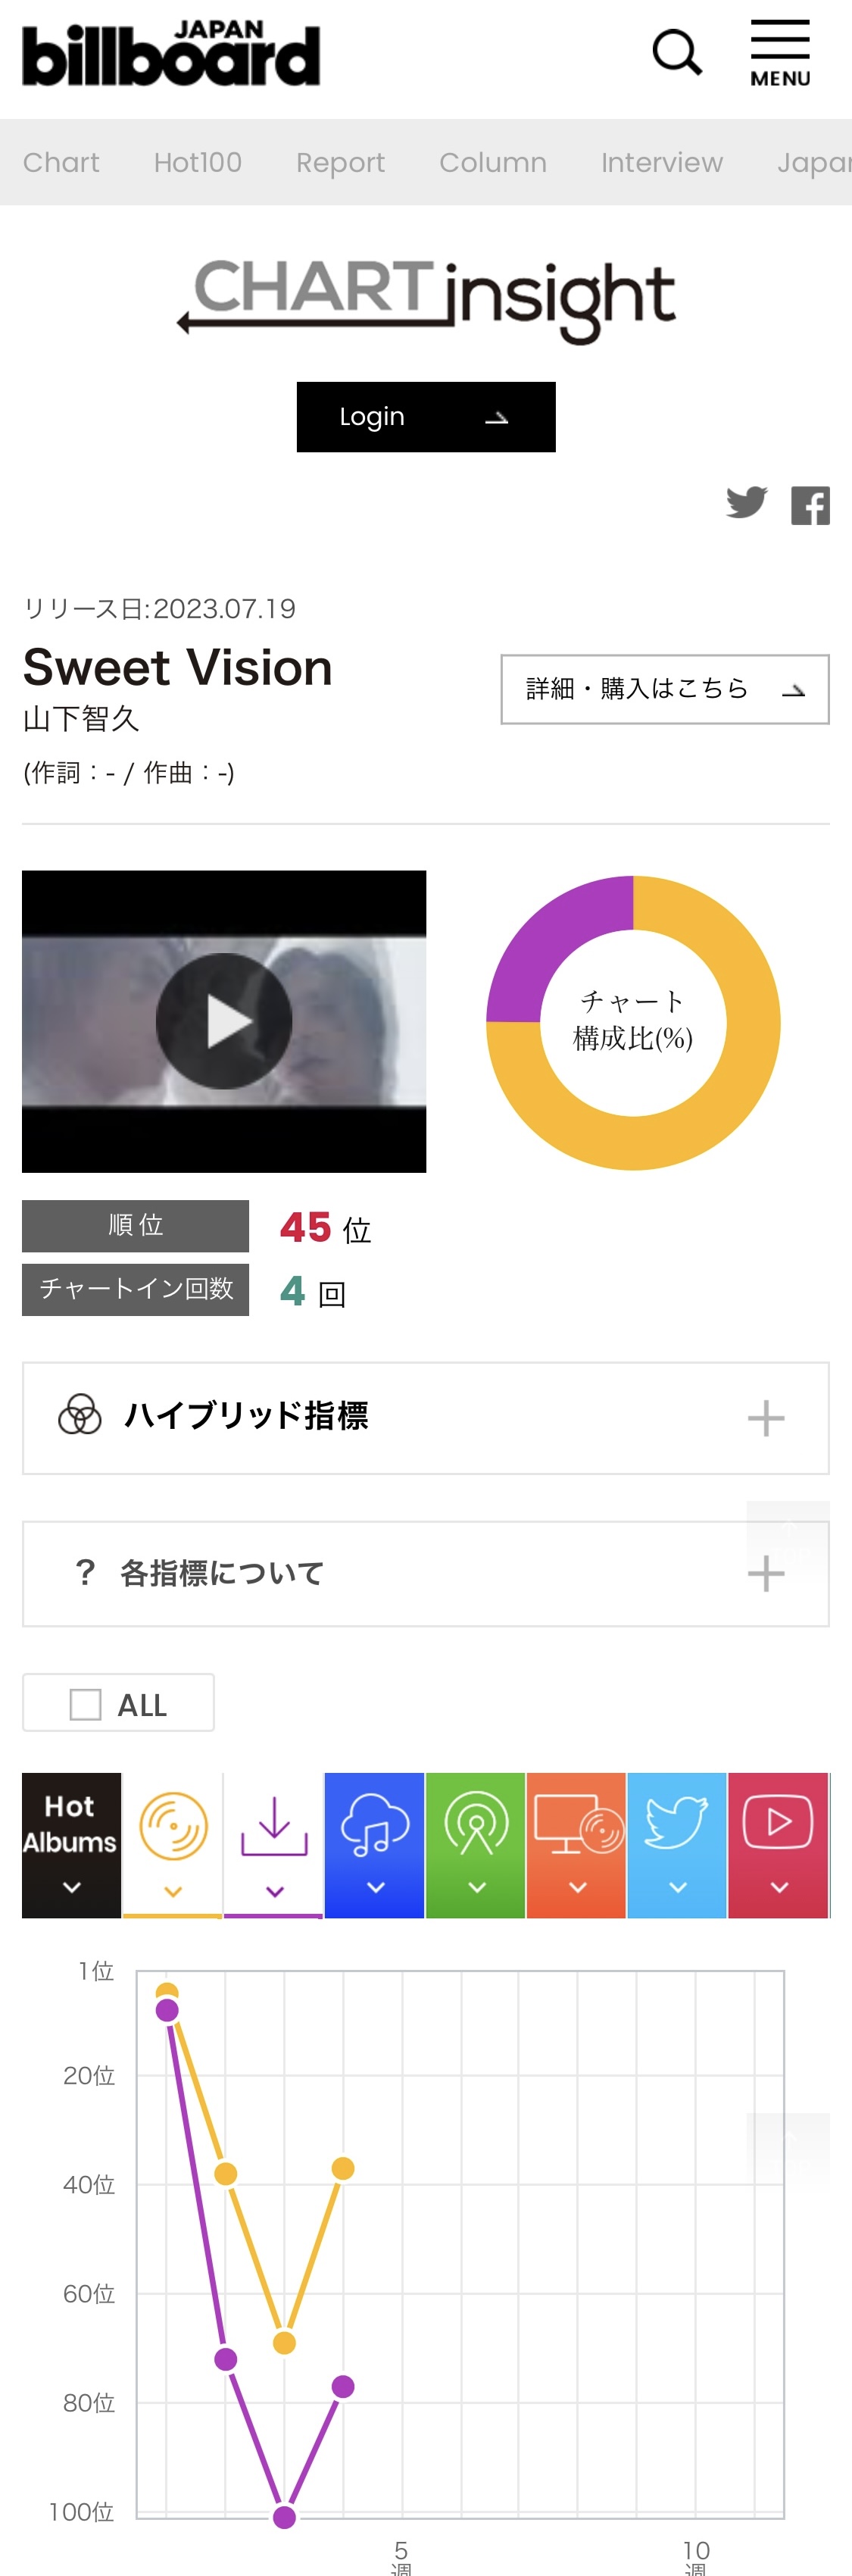Expand the ハイブリッド指標 section
This screenshot has height=2576, width=852.
[426, 1418]
